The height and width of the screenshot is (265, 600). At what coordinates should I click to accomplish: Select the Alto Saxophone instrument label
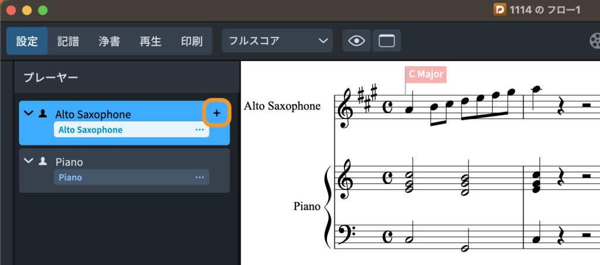91,130
